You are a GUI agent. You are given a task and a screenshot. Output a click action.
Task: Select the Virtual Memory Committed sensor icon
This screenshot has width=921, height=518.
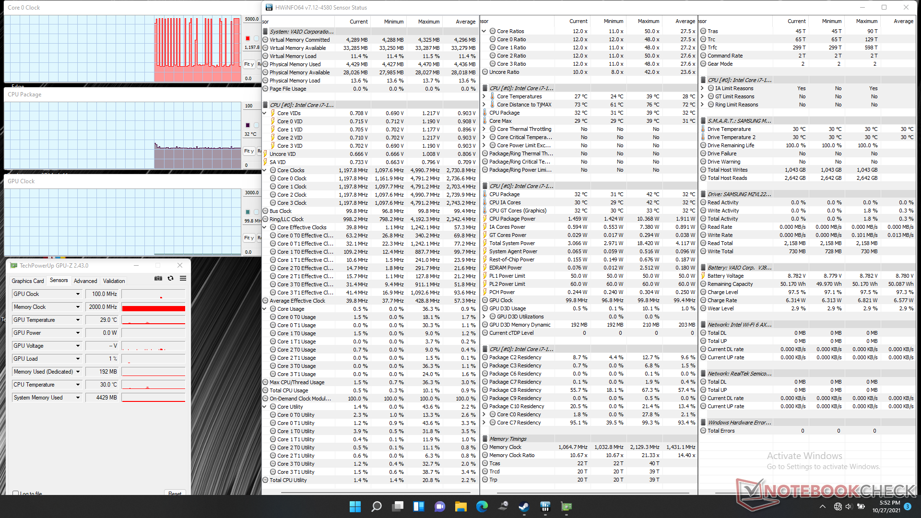(x=265, y=40)
